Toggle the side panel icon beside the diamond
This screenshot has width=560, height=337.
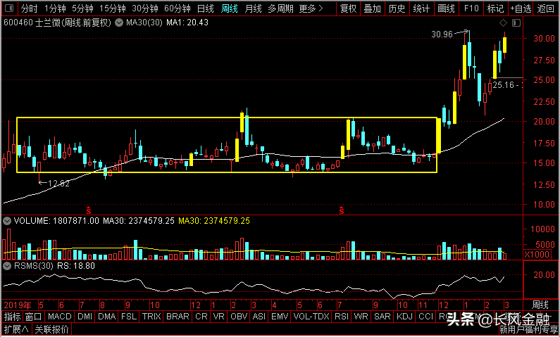coord(516,23)
